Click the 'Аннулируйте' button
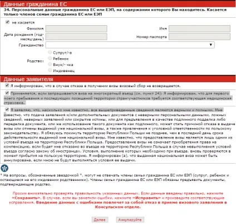 pyautogui.click(x=130, y=220)
